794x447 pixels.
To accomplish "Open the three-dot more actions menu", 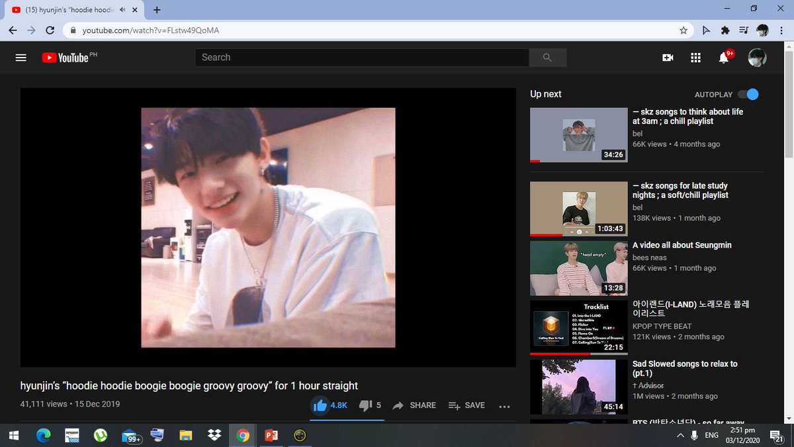I will click(504, 406).
